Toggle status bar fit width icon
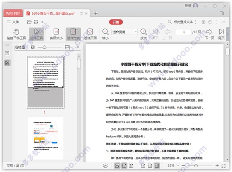Image resolution: width=232 pixels, height=172 pixels. 157,166
